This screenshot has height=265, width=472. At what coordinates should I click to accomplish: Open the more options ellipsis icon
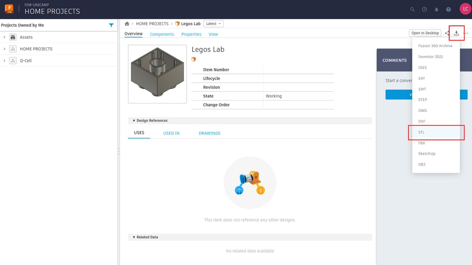click(466, 33)
